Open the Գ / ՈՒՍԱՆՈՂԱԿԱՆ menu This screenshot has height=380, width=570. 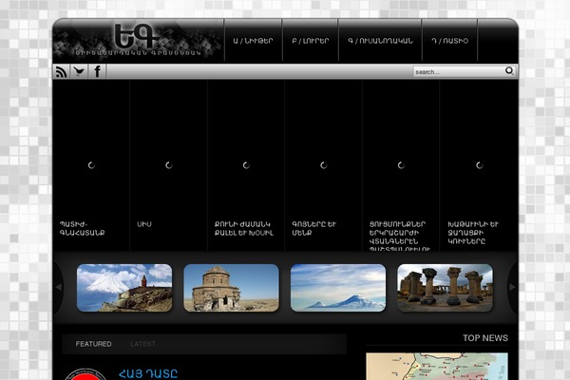[x=380, y=41]
